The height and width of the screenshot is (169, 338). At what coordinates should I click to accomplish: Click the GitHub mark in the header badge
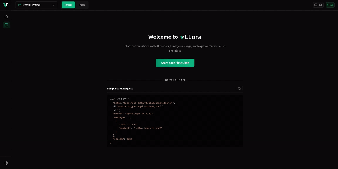pos(316,5)
